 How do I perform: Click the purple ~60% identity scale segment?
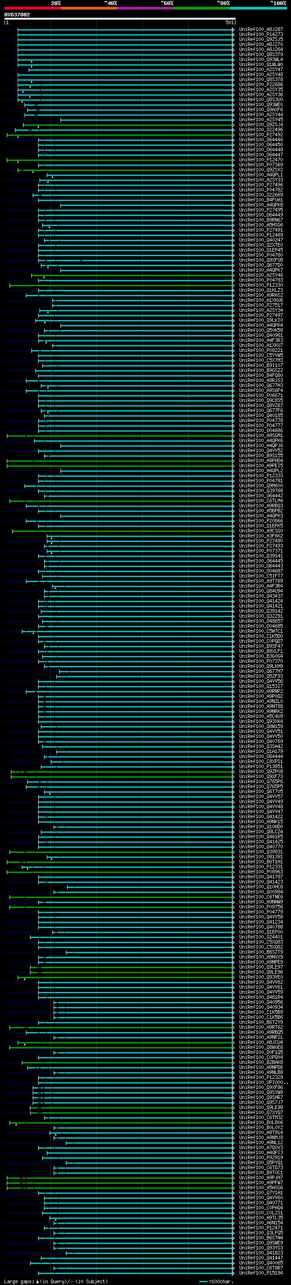click(x=146, y=8)
